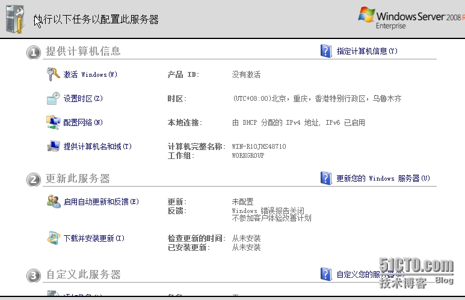The width and height of the screenshot is (465, 300).
Task: Click the 没有激活 product ID status
Action: [x=246, y=74]
